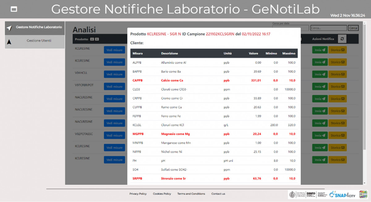The width and height of the screenshot is (371, 202).
Task: Open Storico for the first row
Action: click(337, 50)
